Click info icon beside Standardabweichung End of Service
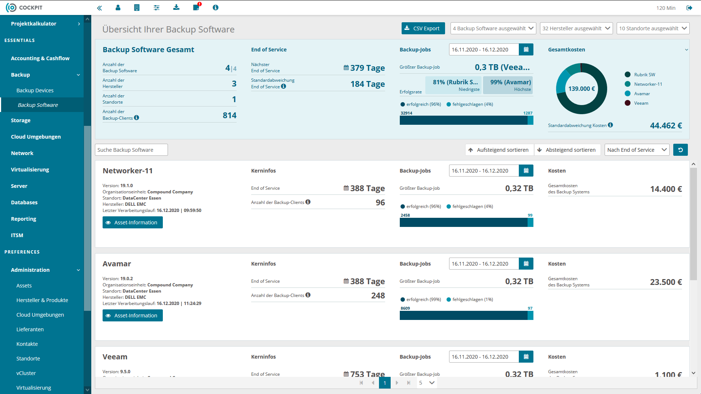The height and width of the screenshot is (394, 701). 284,86
